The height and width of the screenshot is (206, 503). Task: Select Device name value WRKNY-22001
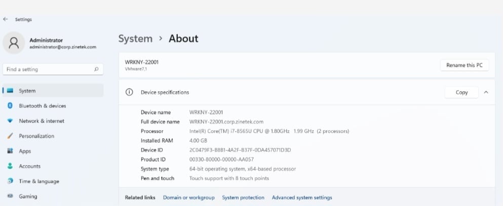(206, 112)
